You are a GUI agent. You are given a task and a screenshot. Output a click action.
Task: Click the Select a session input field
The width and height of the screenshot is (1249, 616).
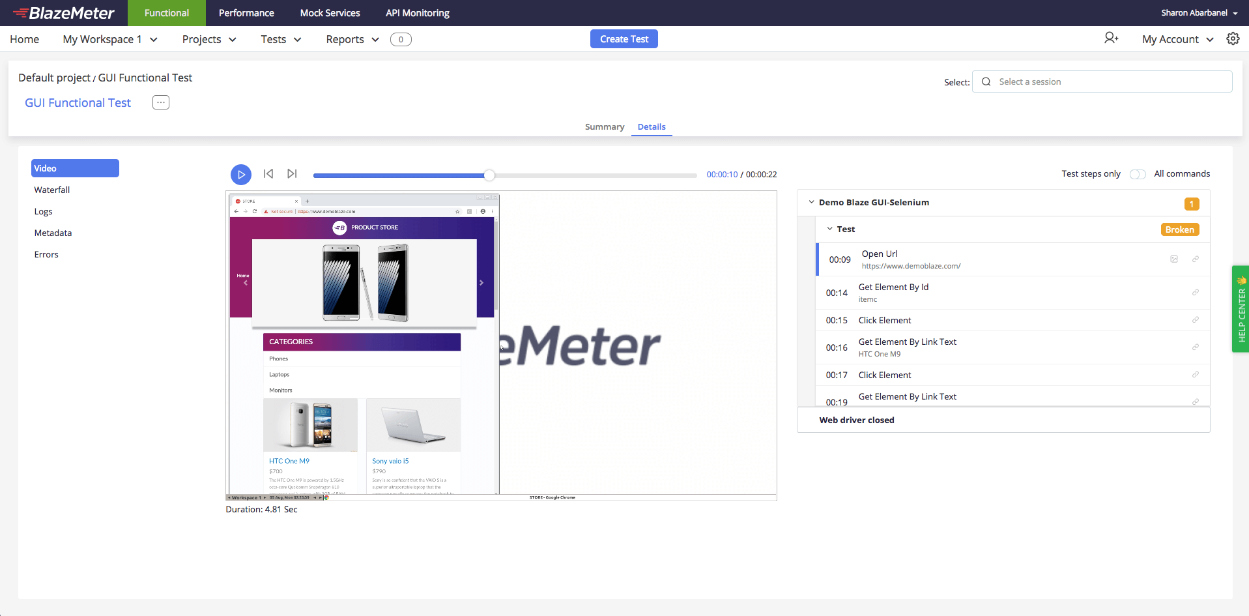coord(1102,81)
